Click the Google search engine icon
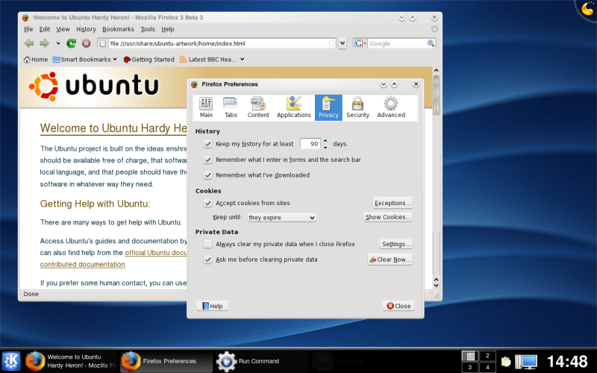The image size is (597, 373). (358, 43)
